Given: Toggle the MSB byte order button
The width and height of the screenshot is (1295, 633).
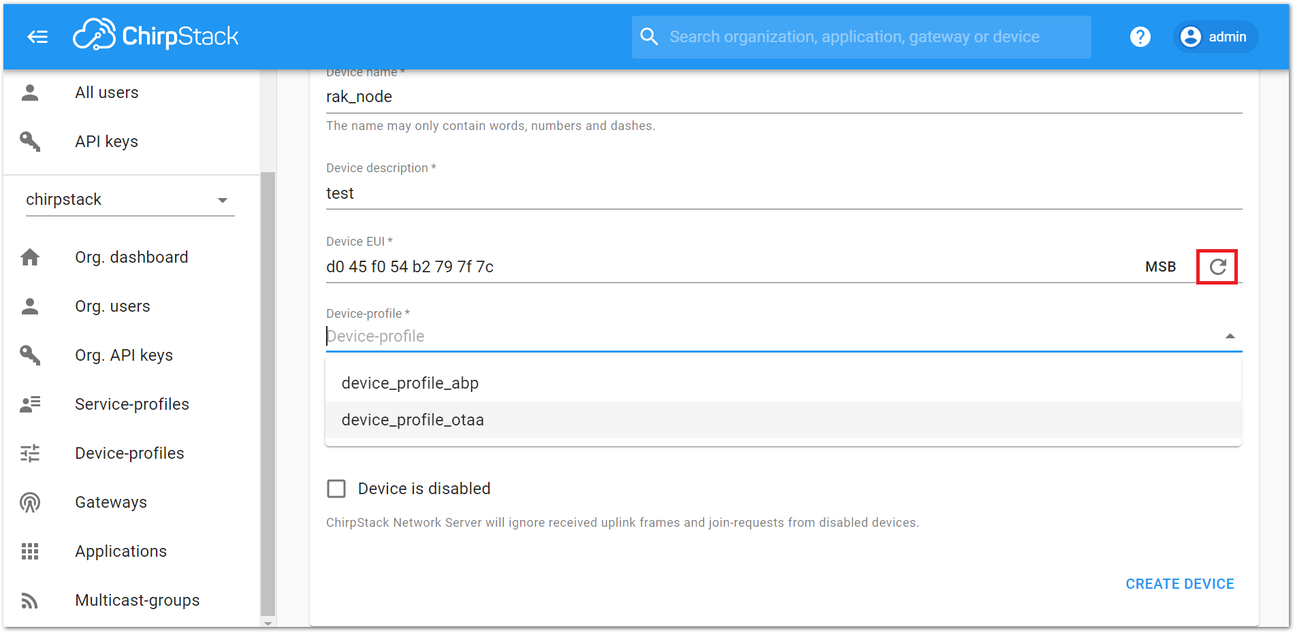Looking at the screenshot, I should (1160, 267).
